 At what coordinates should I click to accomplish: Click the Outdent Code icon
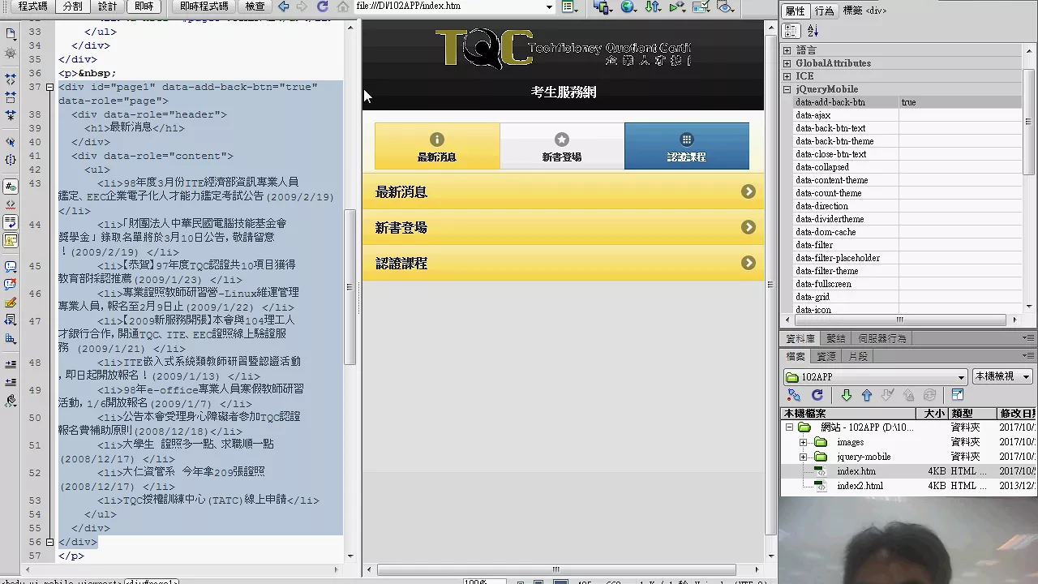(11, 383)
